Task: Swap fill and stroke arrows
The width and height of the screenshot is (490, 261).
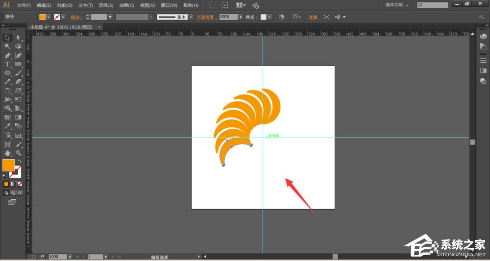Action: (20, 161)
